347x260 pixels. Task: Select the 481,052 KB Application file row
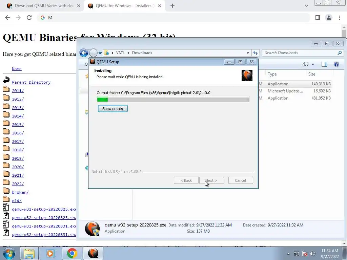click(295, 98)
